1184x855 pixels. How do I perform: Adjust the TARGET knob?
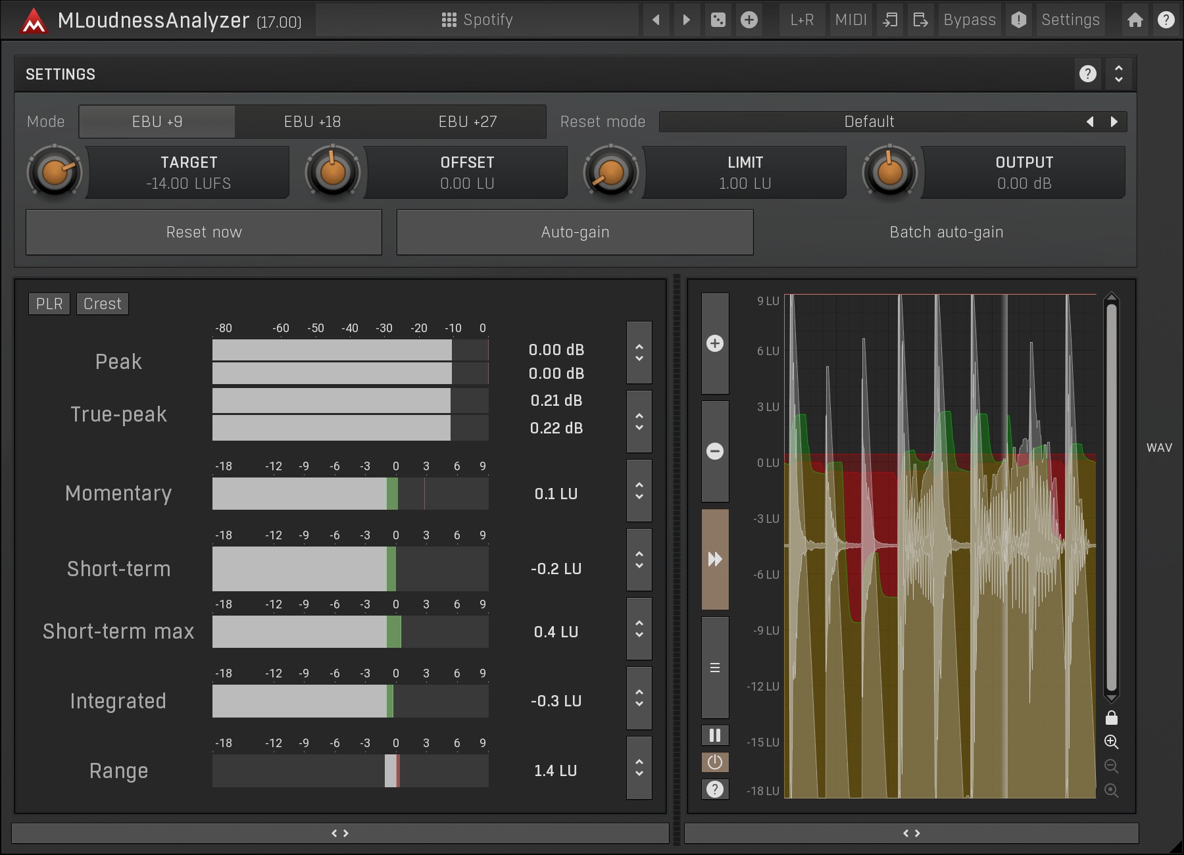coord(55,172)
